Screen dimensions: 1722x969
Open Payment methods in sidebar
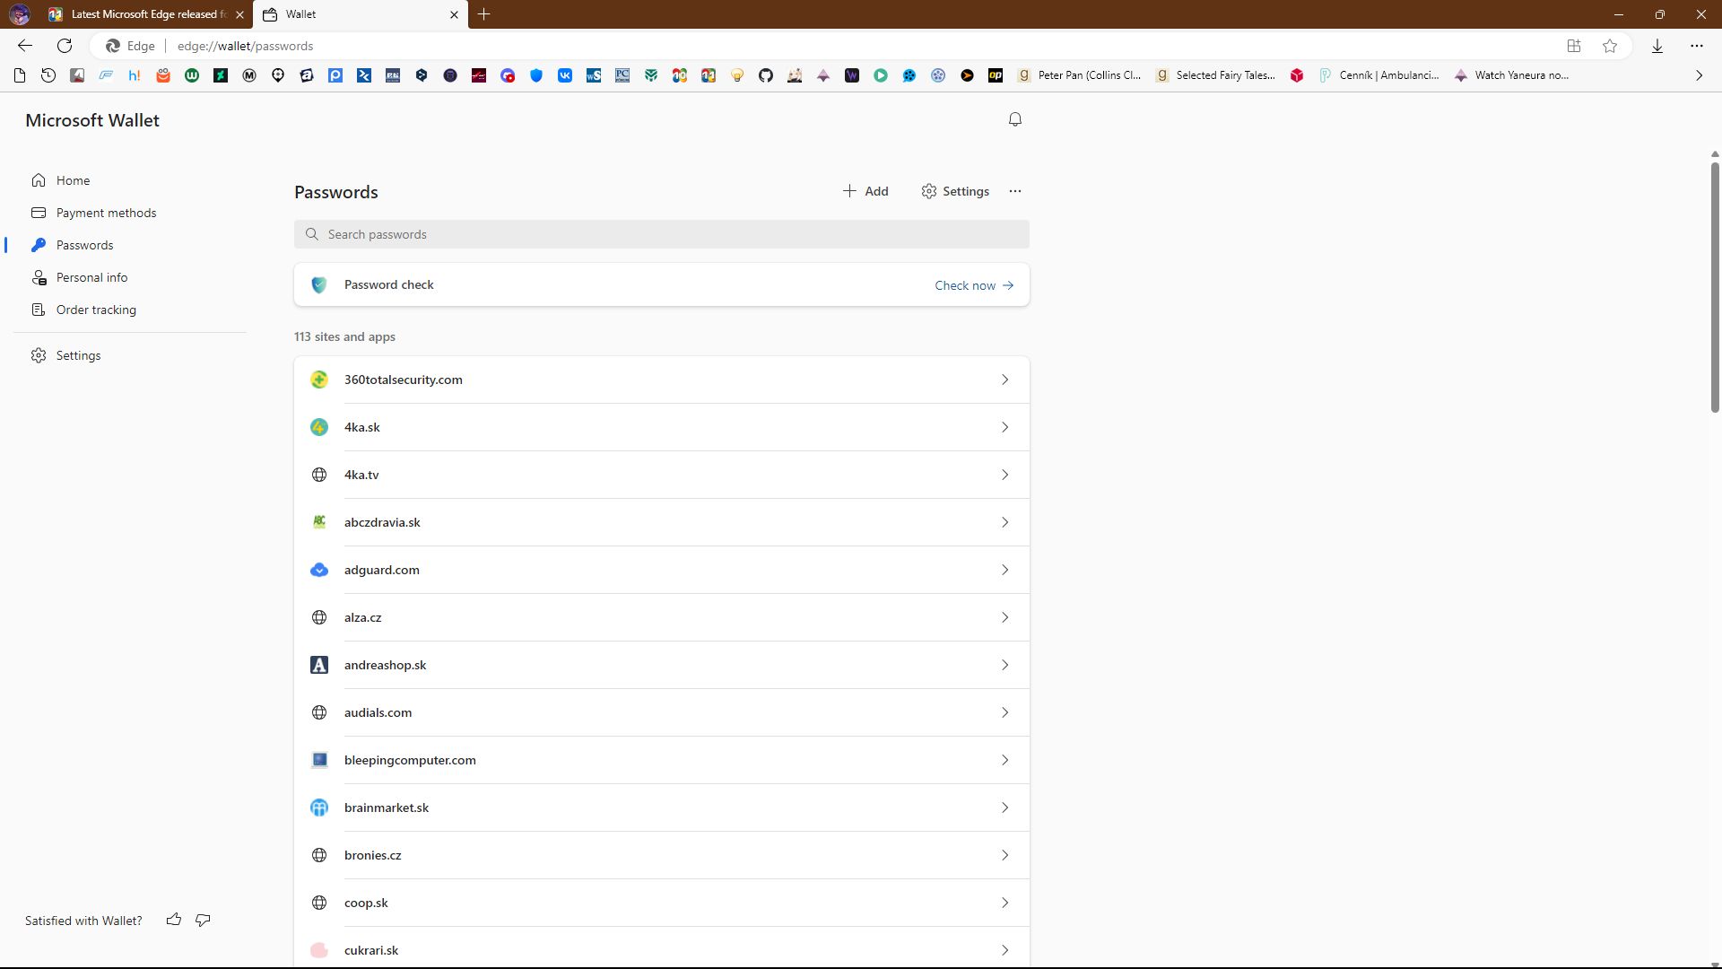(106, 213)
